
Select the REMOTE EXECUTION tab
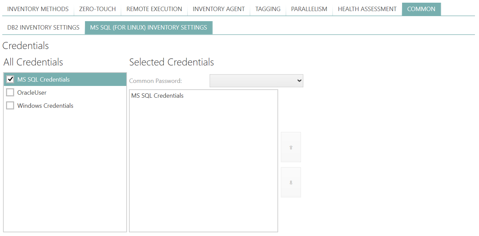click(x=154, y=9)
